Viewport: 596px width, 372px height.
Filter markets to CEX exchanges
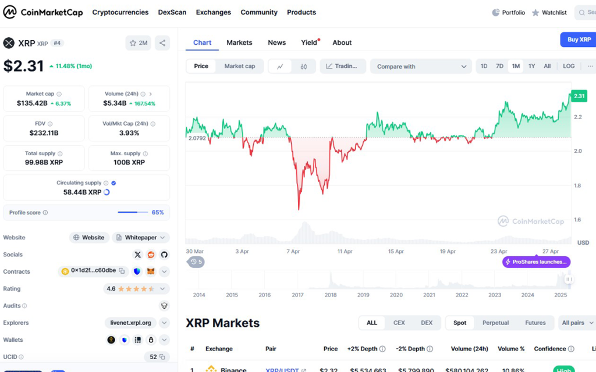(399, 323)
